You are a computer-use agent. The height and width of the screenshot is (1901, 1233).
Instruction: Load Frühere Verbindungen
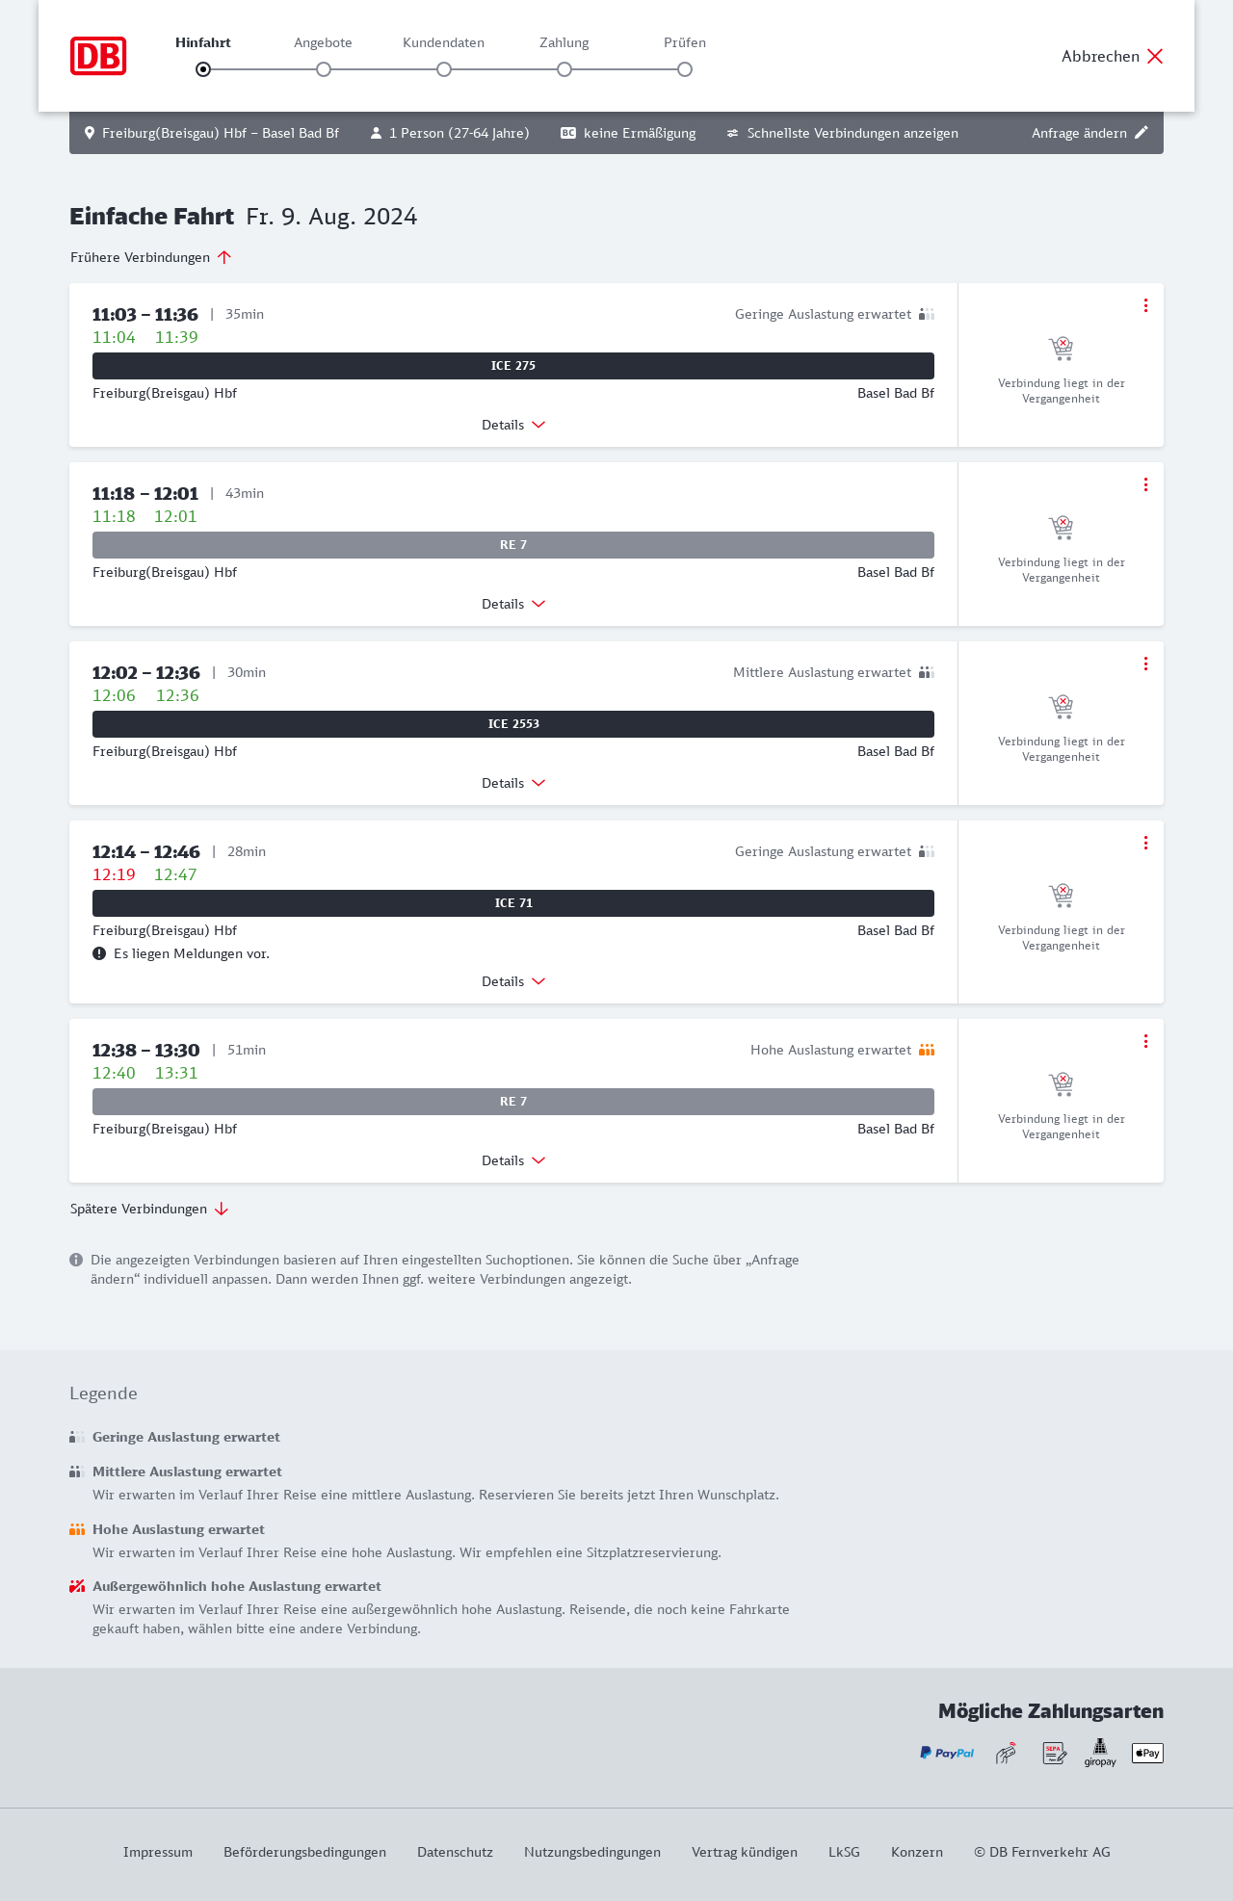click(151, 257)
